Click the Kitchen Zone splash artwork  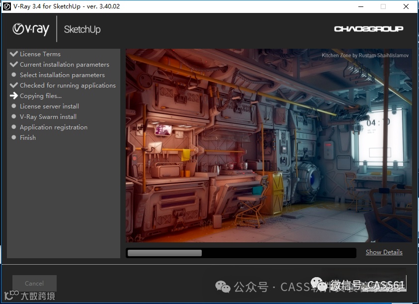pos(268,145)
